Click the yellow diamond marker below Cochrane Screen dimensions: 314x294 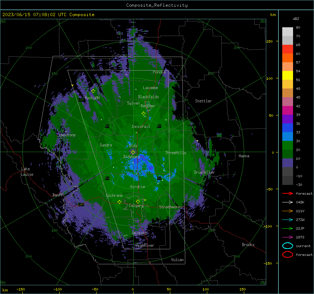click(120, 202)
